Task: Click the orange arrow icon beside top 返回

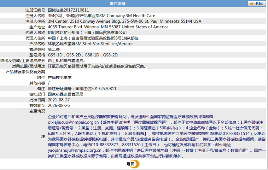Action: coord(252,4)
